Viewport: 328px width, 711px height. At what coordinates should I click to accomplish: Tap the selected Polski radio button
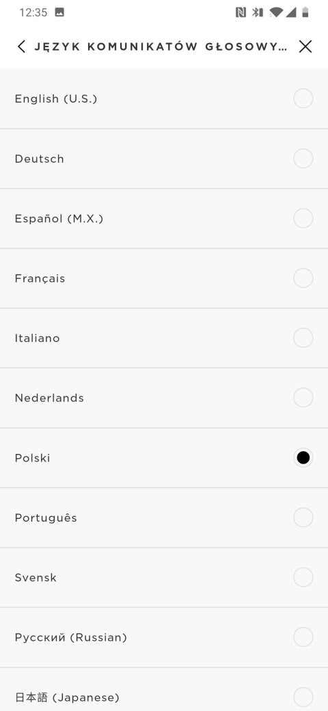pyautogui.click(x=303, y=457)
